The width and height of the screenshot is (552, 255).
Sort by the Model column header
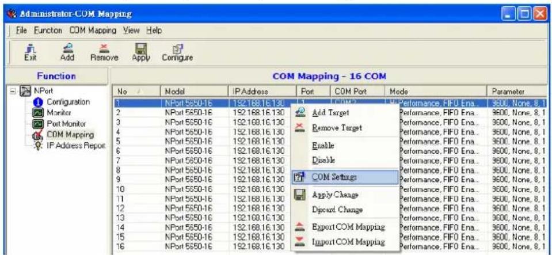(194, 92)
